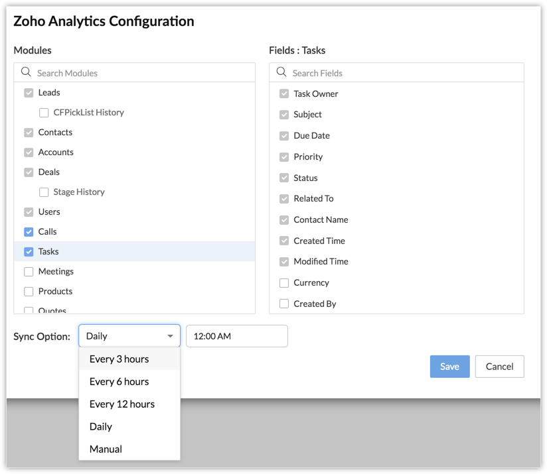Open the 12:00 AM time selector
This screenshot has width=547, height=474.
tap(236, 336)
